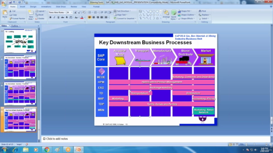Open the Windows Start menu
The width and height of the screenshot is (273, 153).
4,150
